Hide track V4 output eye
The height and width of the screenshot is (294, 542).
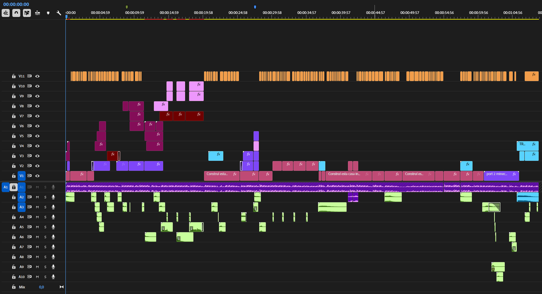(37, 145)
